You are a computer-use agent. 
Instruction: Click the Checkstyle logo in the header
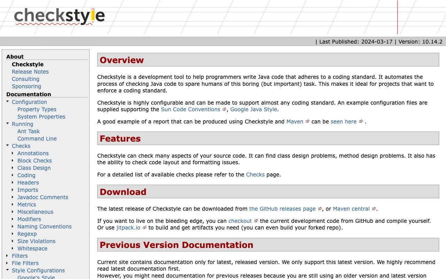pyautogui.click(x=59, y=16)
